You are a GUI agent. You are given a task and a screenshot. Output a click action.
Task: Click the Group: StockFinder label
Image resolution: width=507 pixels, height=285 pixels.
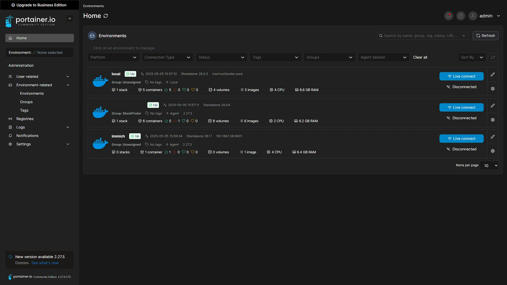[x=126, y=113]
